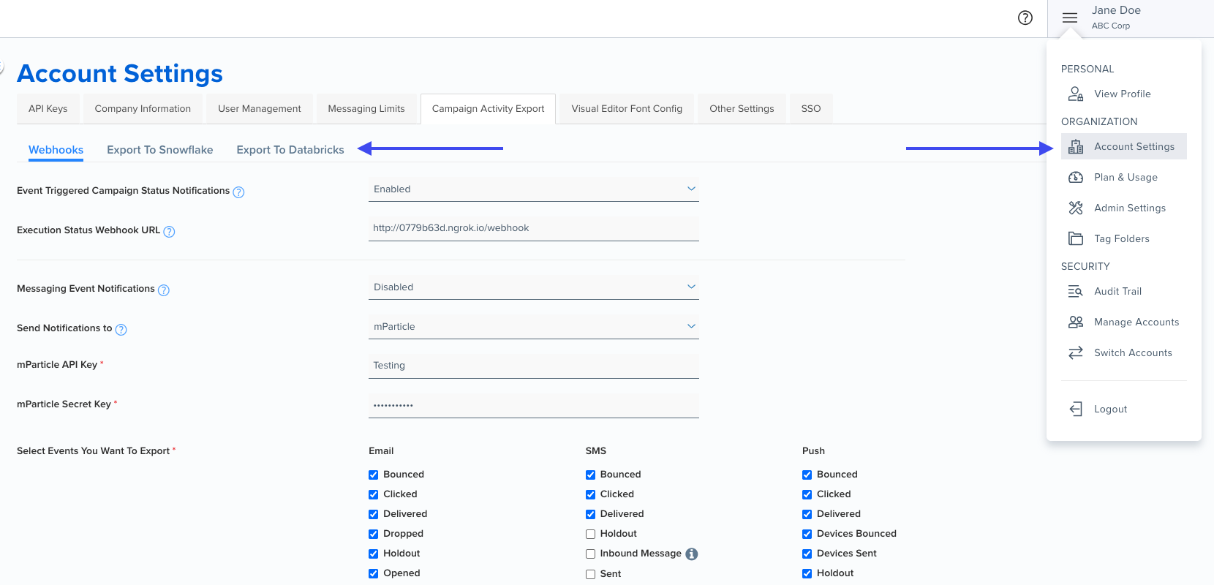Check SMS Inbound Message checkbox

(590, 554)
